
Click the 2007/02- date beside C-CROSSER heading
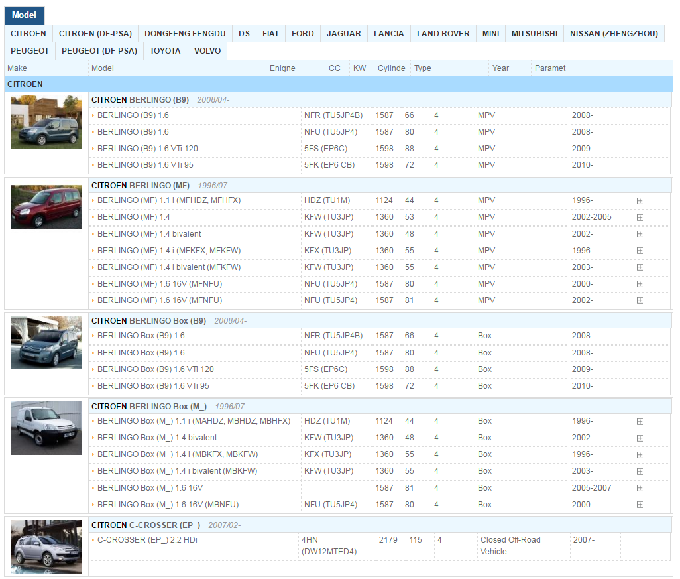[x=225, y=525]
